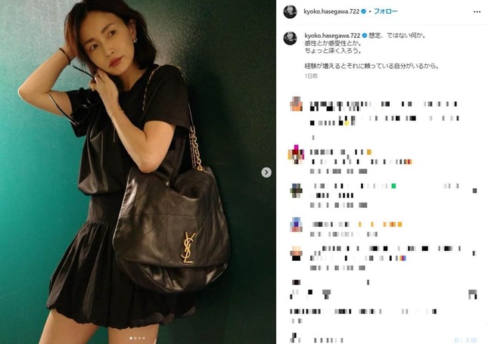Open the fifth commenter's beige avatar
Image resolution: width=488 pixels, height=344 pixels.
pyautogui.click(x=297, y=253)
